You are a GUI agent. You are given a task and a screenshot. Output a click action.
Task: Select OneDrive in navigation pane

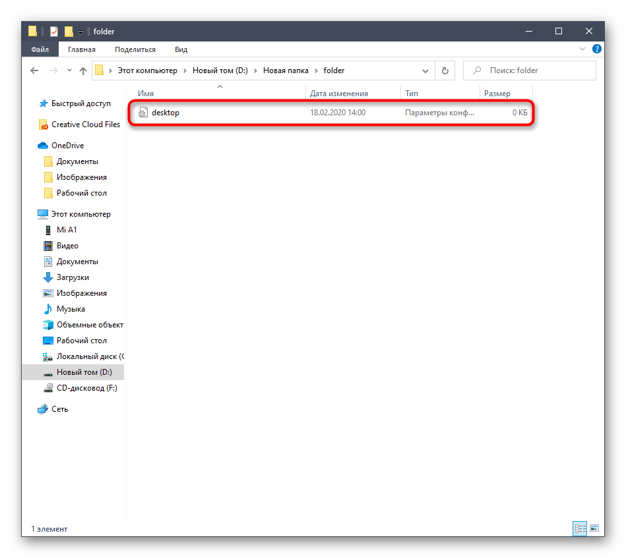tap(67, 146)
